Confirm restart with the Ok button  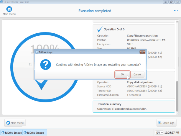coord(122,74)
